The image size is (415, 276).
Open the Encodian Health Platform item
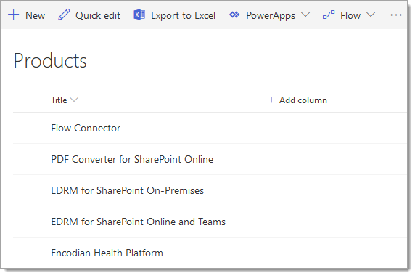point(107,253)
